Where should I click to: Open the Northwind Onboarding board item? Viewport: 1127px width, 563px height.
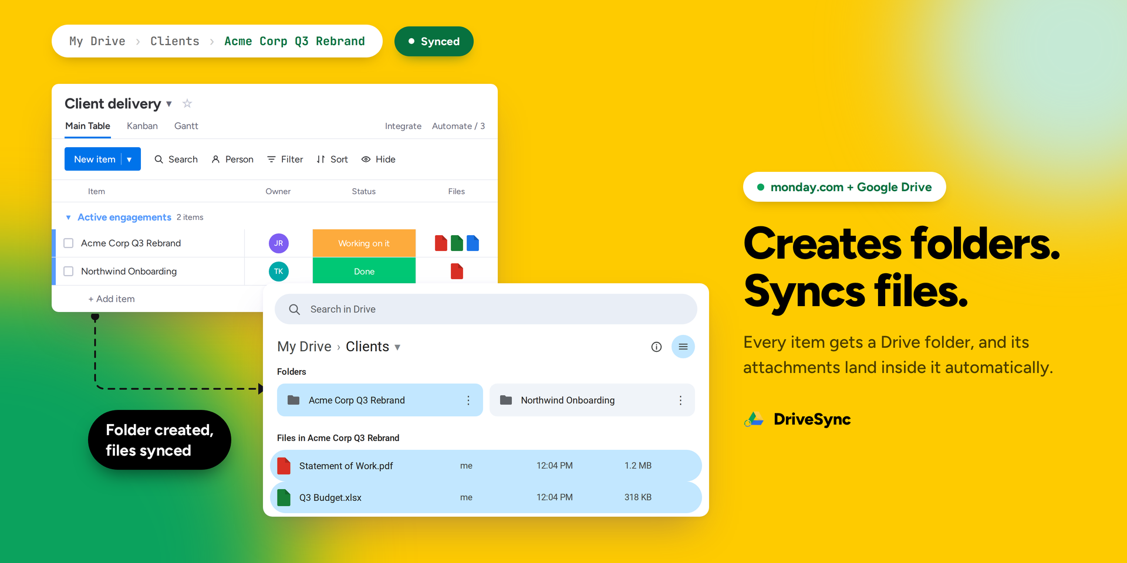click(x=129, y=272)
